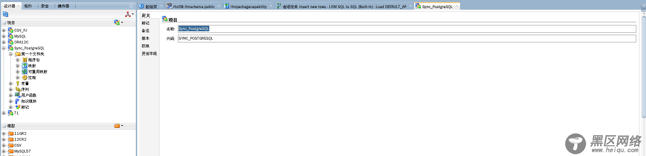
Task: Click the CSV model folder icon
Action: pyautogui.click(x=11, y=145)
